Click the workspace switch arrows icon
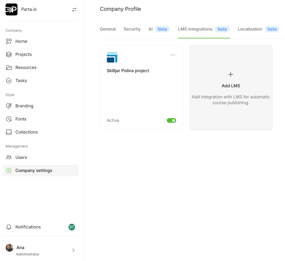This screenshot has width=285, height=261. [74, 10]
